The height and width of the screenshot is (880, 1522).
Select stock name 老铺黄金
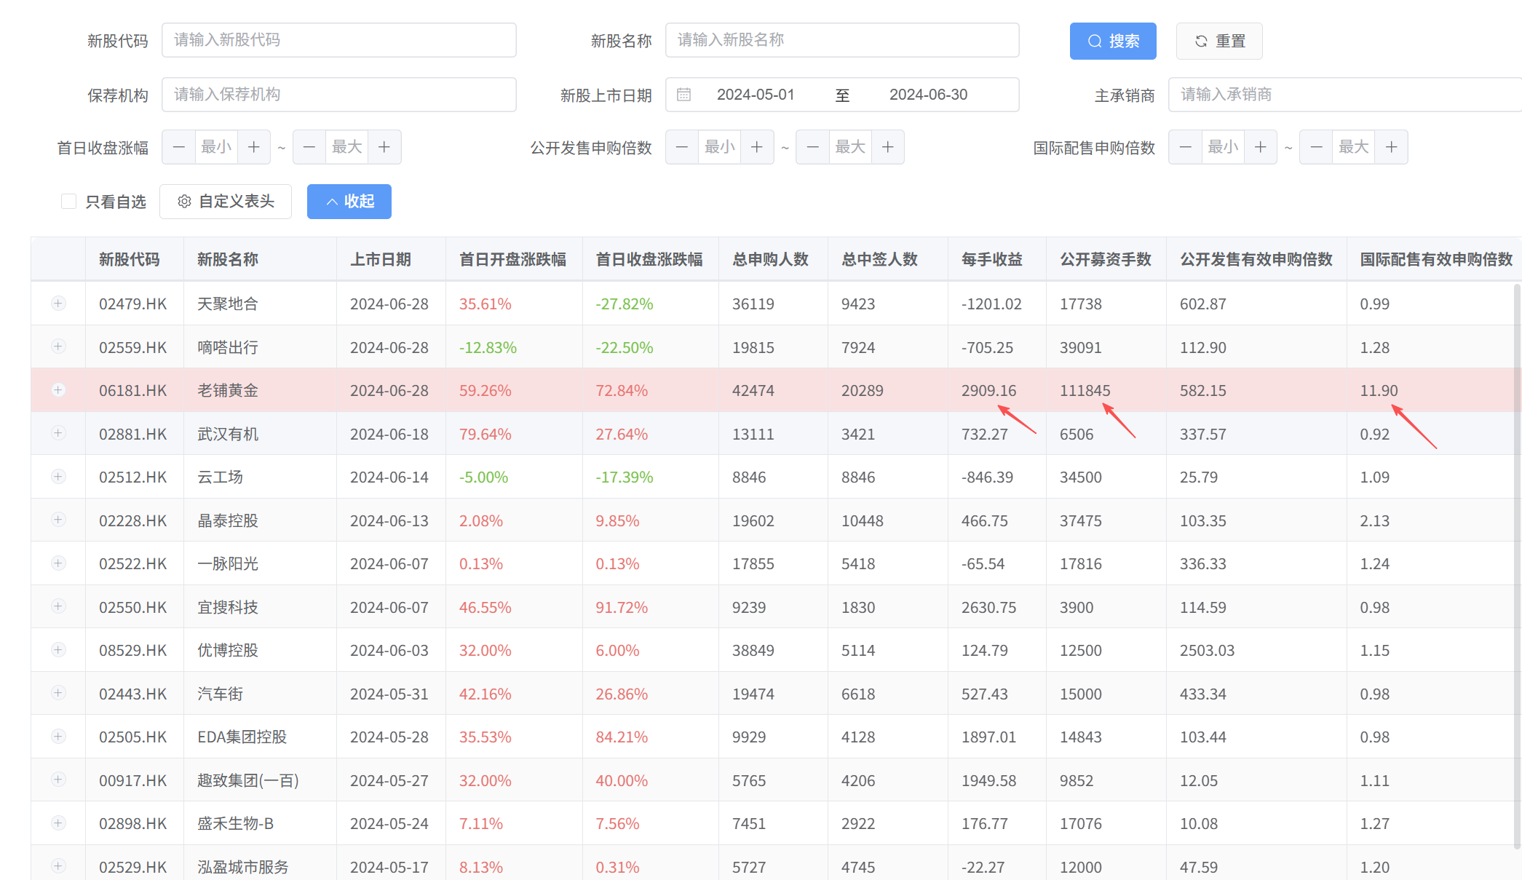(x=228, y=390)
